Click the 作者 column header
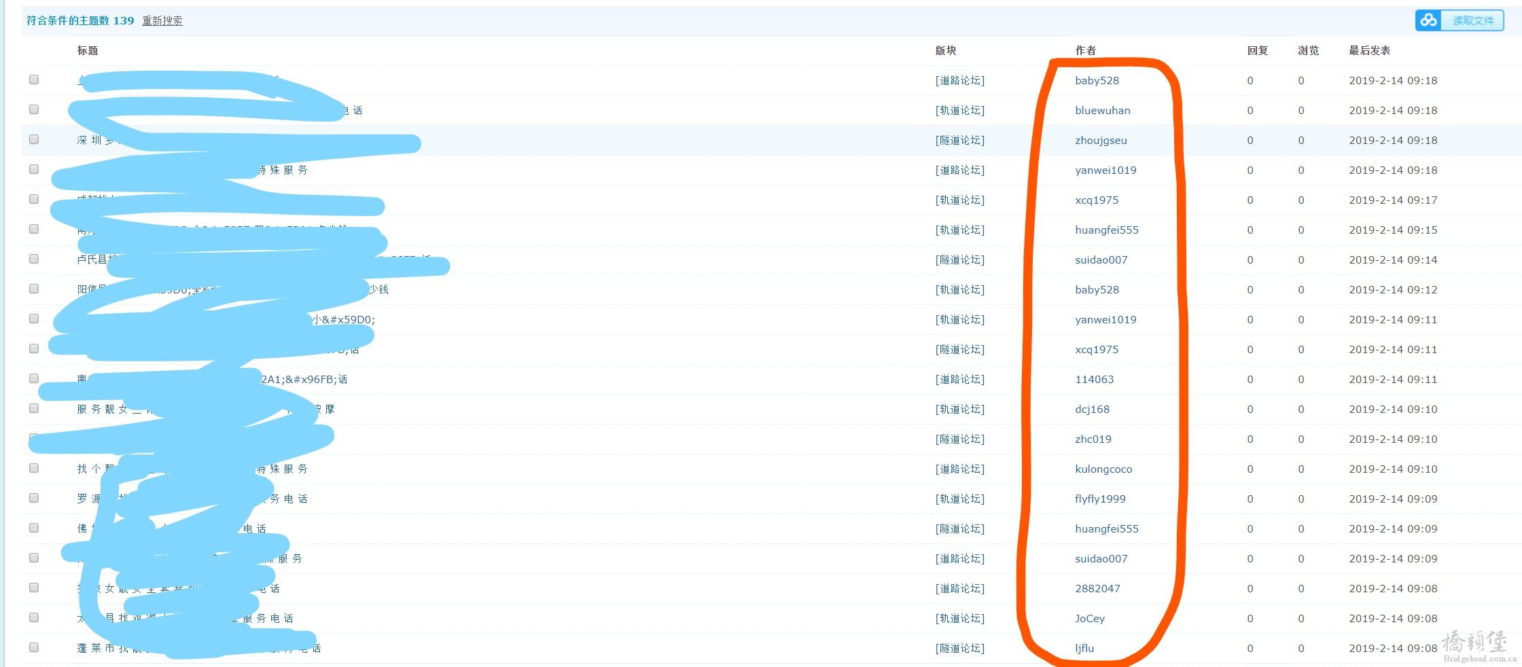1522x667 pixels. pos(1085,50)
